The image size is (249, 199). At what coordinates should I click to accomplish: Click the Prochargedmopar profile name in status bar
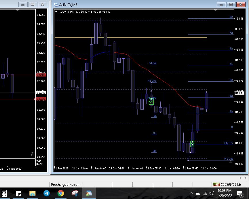(65, 185)
